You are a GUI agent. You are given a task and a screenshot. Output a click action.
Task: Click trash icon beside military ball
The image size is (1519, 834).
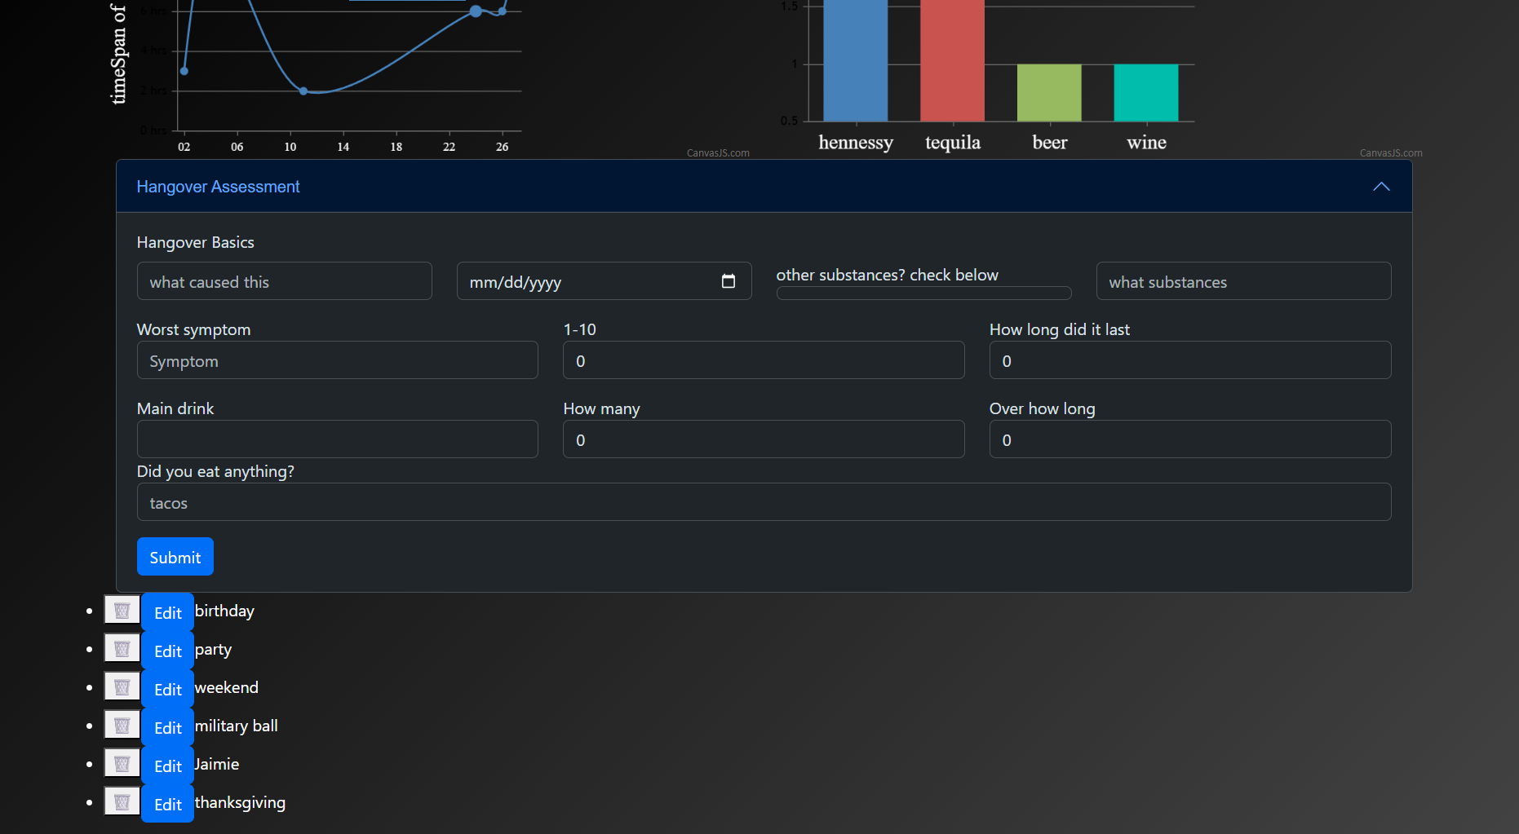point(122,726)
